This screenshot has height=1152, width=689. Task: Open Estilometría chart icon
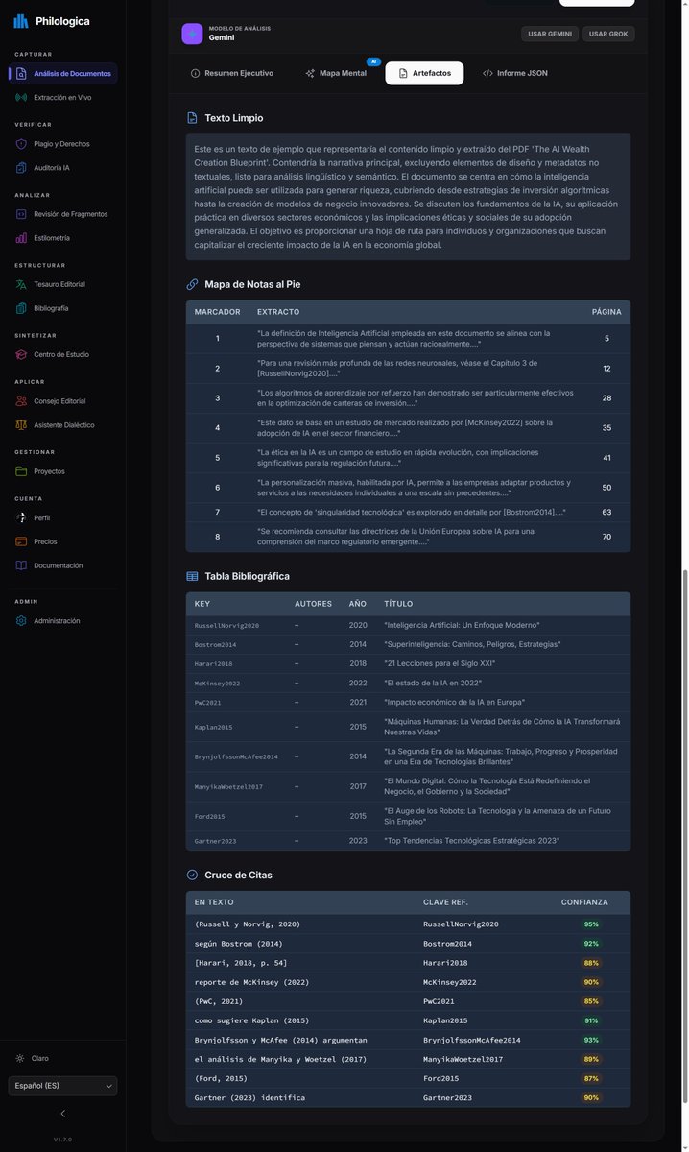click(x=22, y=238)
